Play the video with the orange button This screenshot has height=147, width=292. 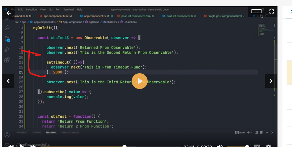point(140,81)
